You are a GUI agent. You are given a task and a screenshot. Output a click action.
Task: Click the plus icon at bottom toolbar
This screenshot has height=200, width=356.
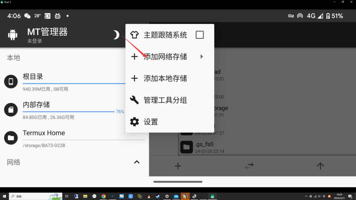tap(178, 166)
